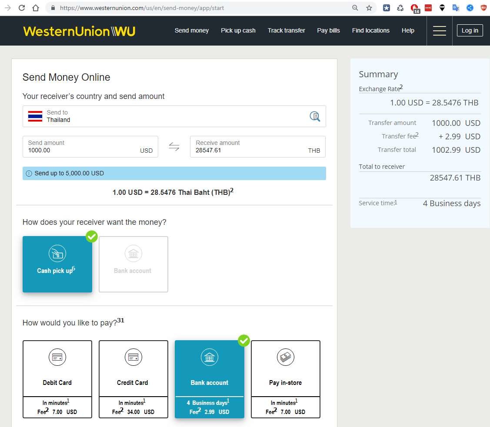The width and height of the screenshot is (490, 427).
Task: Swap send and receive amounts arrows
Action: (x=174, y=147)
